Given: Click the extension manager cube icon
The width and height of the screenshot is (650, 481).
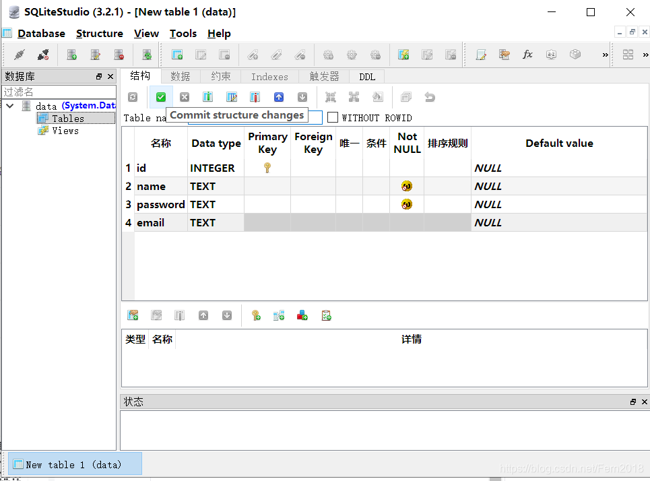Looking at the screenshot, I should (x=575, y=55).
